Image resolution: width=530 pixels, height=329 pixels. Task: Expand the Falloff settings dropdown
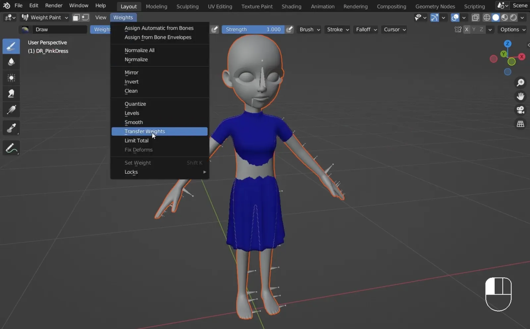coord(366,29)
